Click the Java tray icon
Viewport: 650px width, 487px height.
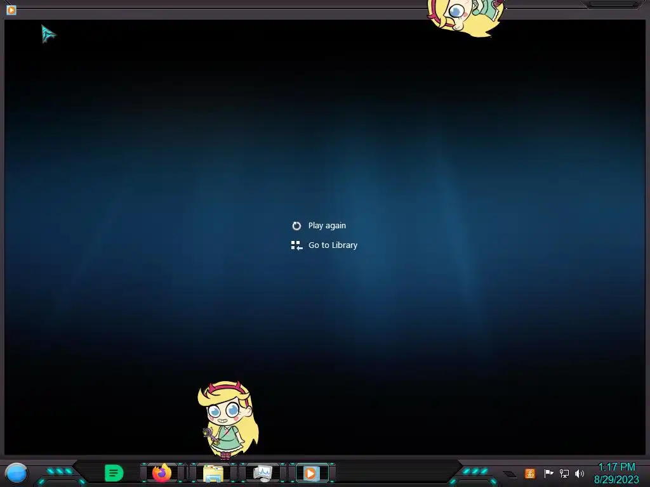[x=530, y=473]
